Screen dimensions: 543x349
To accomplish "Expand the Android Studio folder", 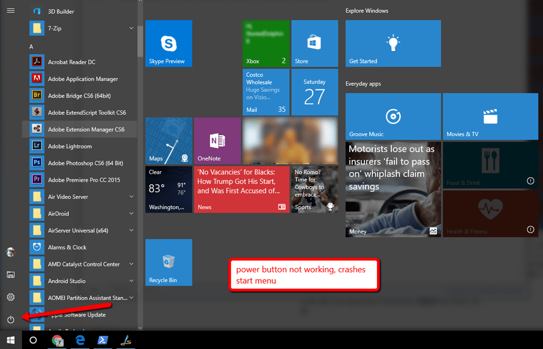I will point(131,281).
